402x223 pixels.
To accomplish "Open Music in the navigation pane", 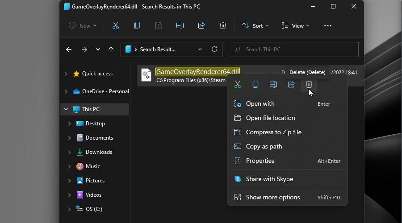I will pos(93,166).
